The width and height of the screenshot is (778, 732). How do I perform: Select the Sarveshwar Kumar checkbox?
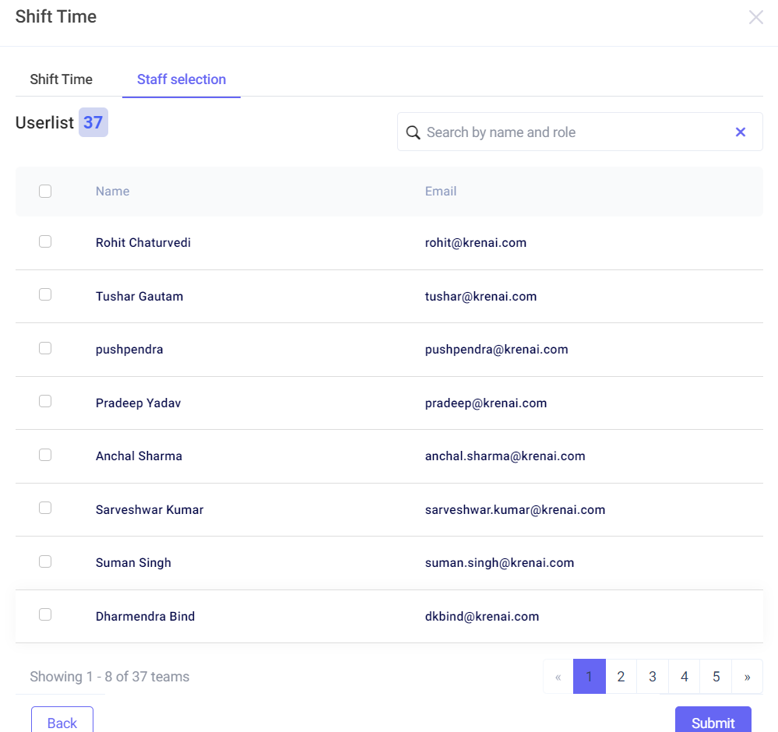pyautogui.click(x=45, y=509)
